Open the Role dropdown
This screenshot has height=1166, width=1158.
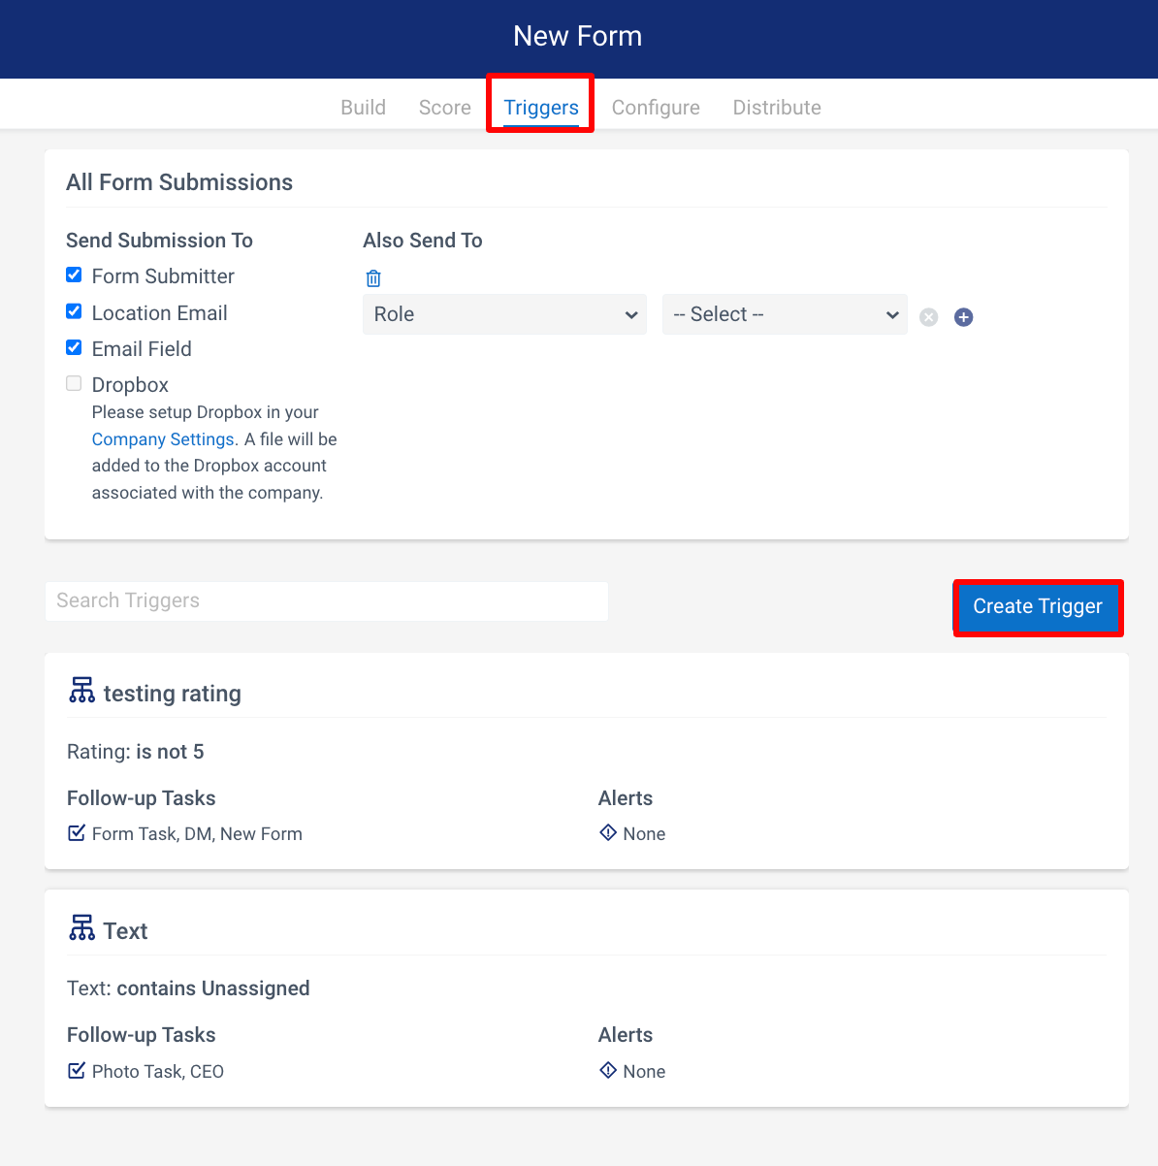coord(504,314)
